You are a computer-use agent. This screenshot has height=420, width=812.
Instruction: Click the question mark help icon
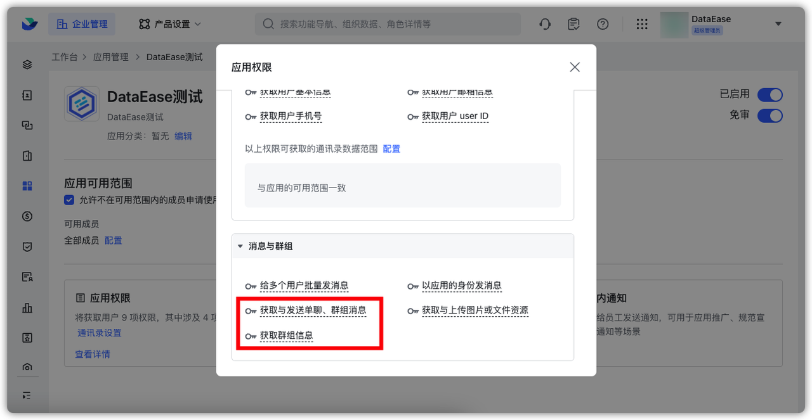tap(603, 24)
